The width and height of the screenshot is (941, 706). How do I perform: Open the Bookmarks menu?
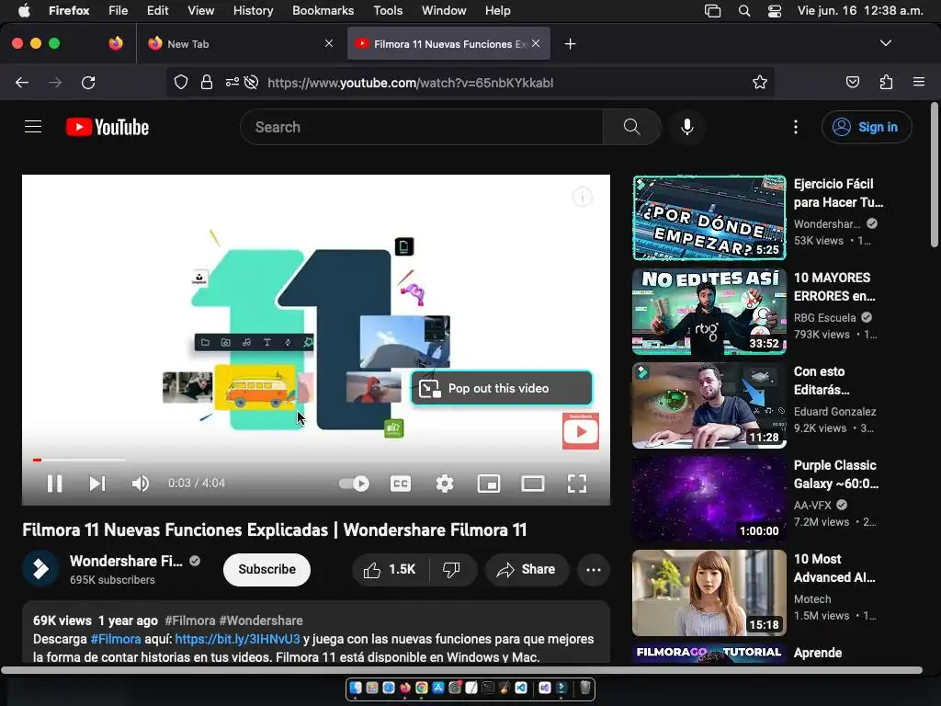click(x=323, y=10)
